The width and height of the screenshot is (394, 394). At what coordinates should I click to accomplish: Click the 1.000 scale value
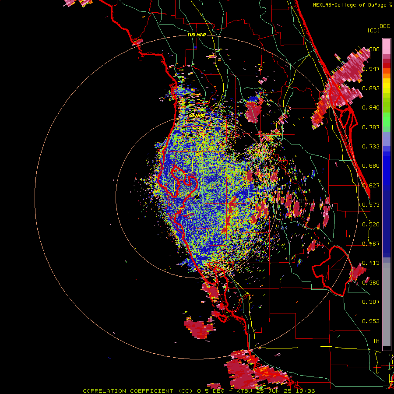(x=371, y=49)
